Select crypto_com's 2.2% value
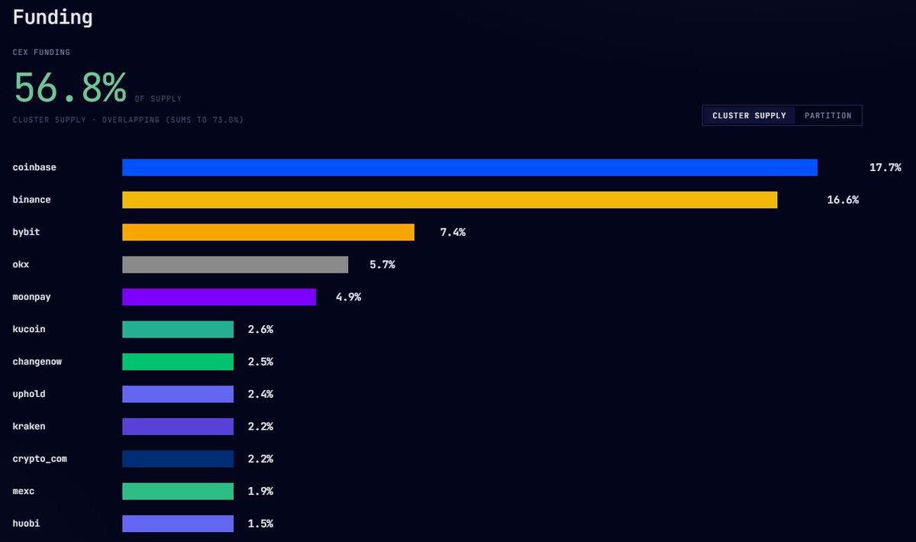 pyautogui.click(x=260, y=459)
